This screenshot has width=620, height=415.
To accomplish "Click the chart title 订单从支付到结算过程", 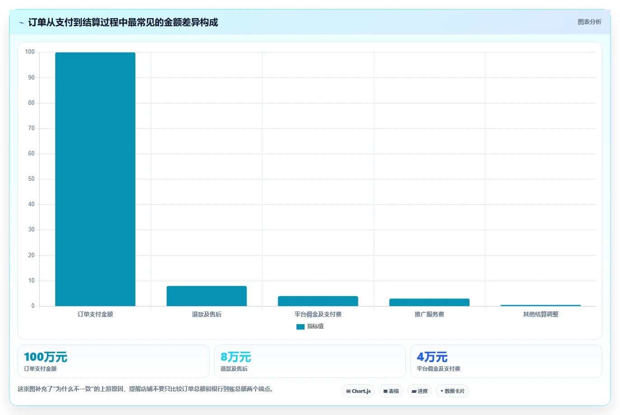I will tap(123, 22).
